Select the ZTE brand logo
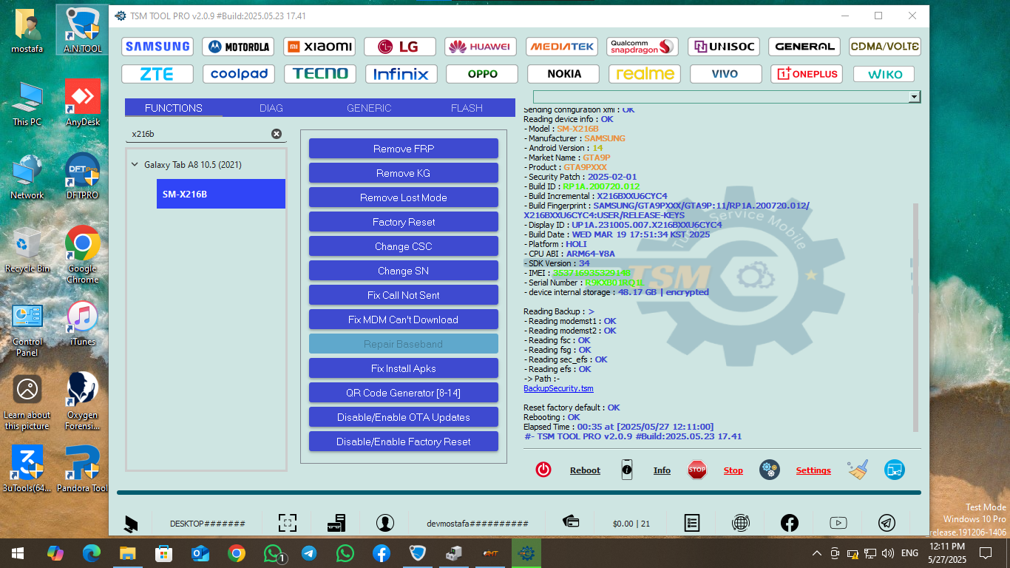Viewport: 1010px width, 568px height. [x=157, y=74]
